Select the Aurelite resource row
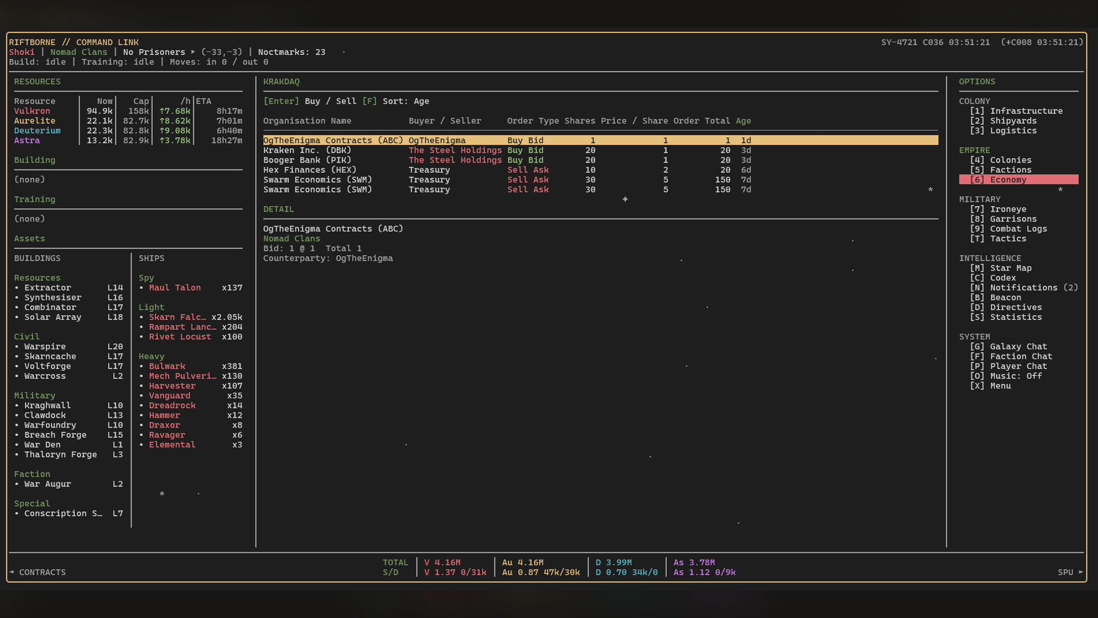This screenshot has height=618, width=1098. [128, 121]
